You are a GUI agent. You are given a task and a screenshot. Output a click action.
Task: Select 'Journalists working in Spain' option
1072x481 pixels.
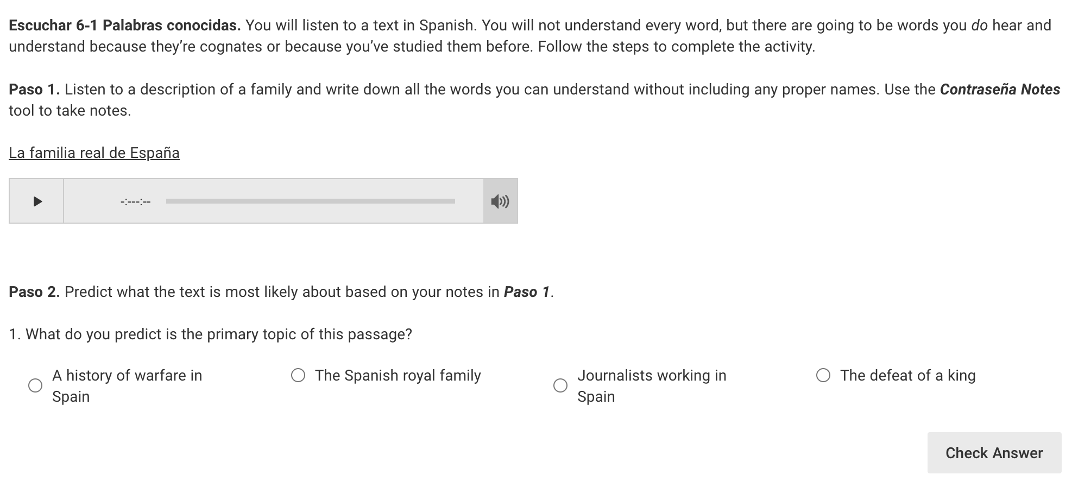click(560, 385)
